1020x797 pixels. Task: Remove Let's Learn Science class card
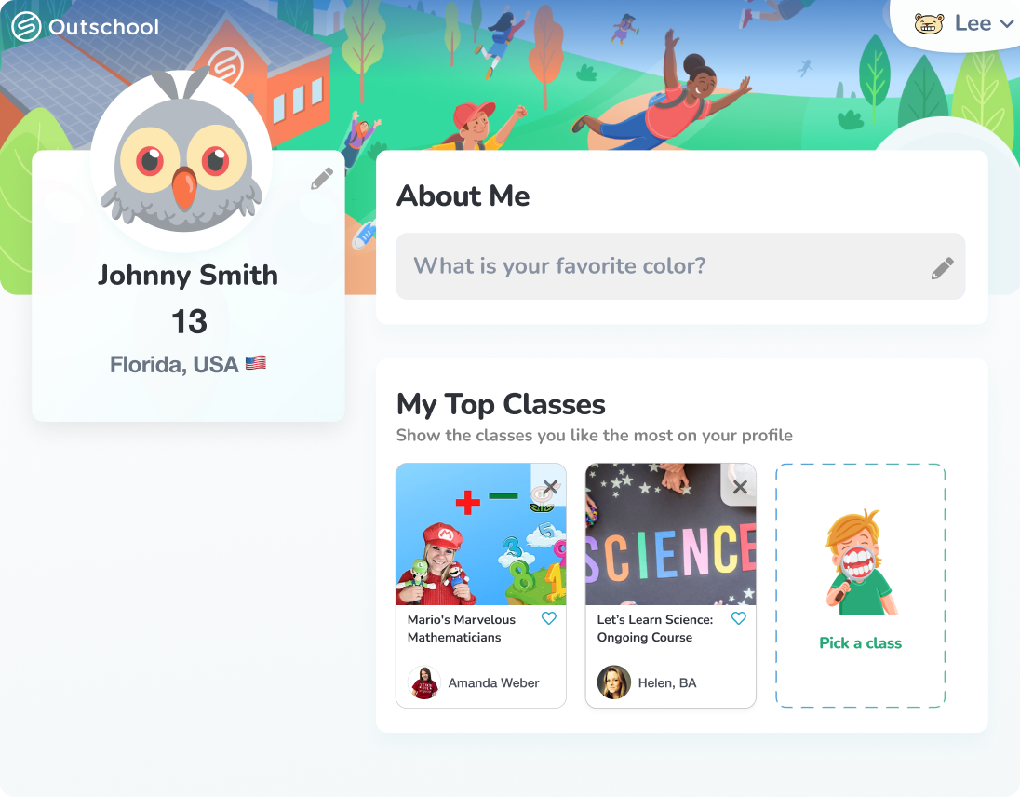pos(740,486)
